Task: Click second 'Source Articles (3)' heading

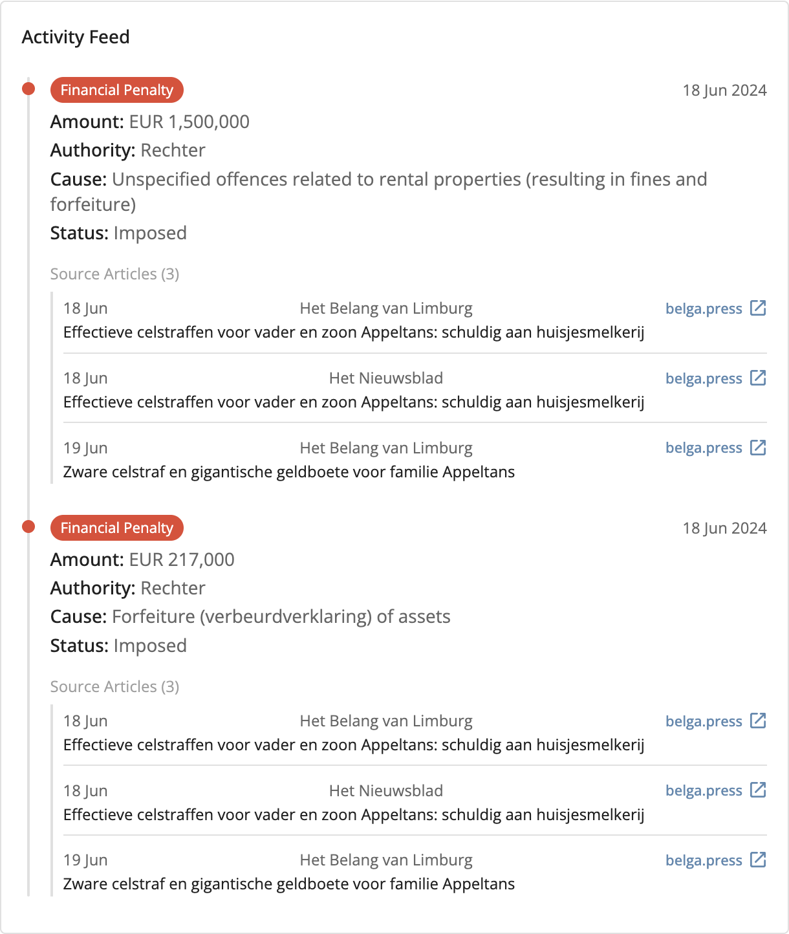Action: coord(114,687)
